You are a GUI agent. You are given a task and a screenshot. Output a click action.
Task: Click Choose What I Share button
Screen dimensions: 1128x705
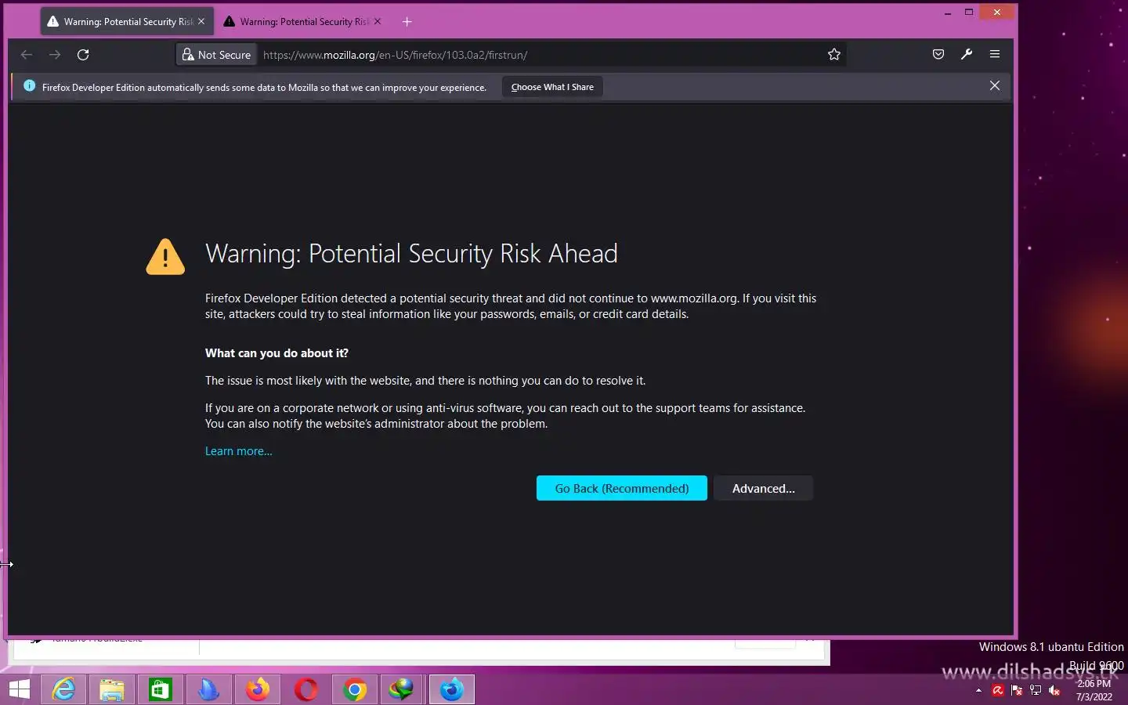click(552, 87)
